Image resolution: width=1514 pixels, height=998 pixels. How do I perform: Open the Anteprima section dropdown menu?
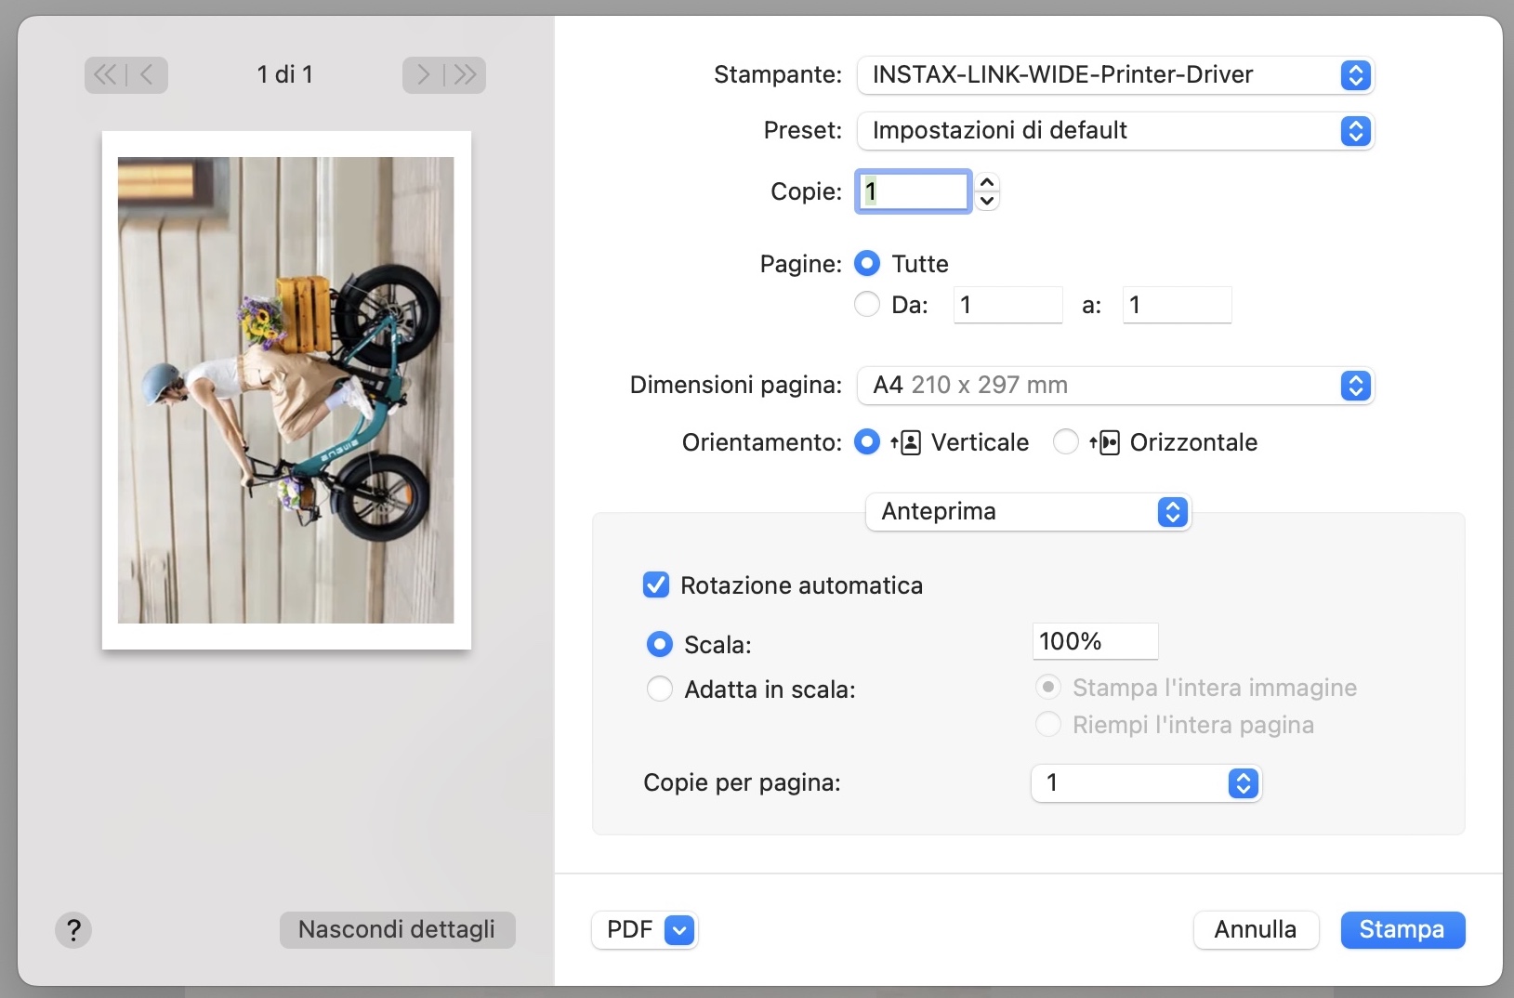[1028, 512]
